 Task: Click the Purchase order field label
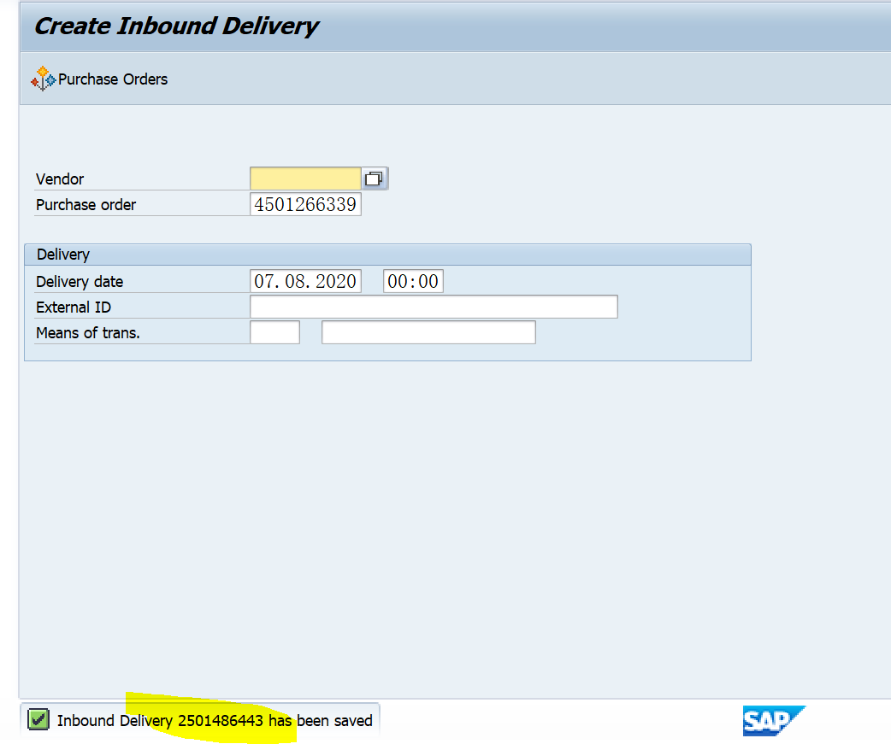[x=86, y=205]
